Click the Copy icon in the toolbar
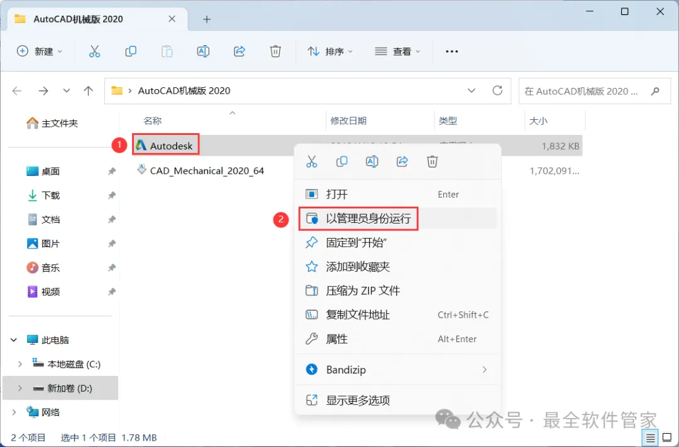679x447 pixels. pos(130,51)
